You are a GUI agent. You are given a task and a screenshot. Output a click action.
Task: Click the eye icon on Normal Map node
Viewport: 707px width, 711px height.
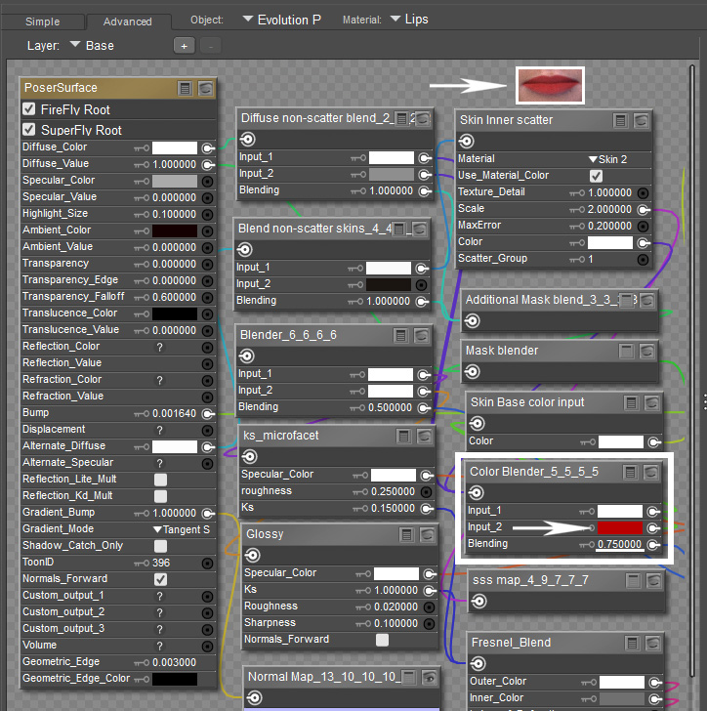[429, 677]
